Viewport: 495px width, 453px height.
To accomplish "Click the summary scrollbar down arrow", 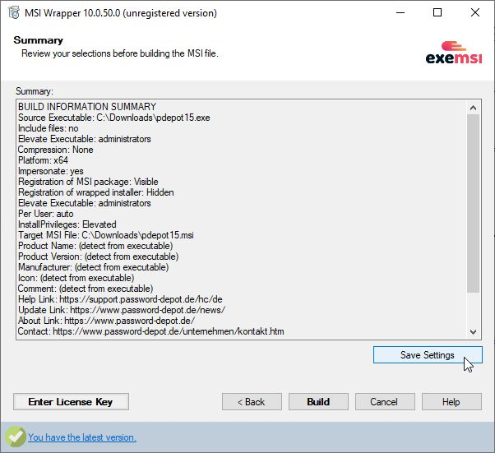I will point(473,332).
